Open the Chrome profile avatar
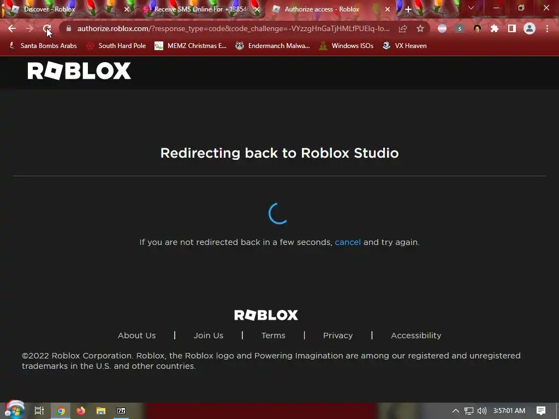The width and height of the screenshot is (559, 419). (x=530, y=28)
